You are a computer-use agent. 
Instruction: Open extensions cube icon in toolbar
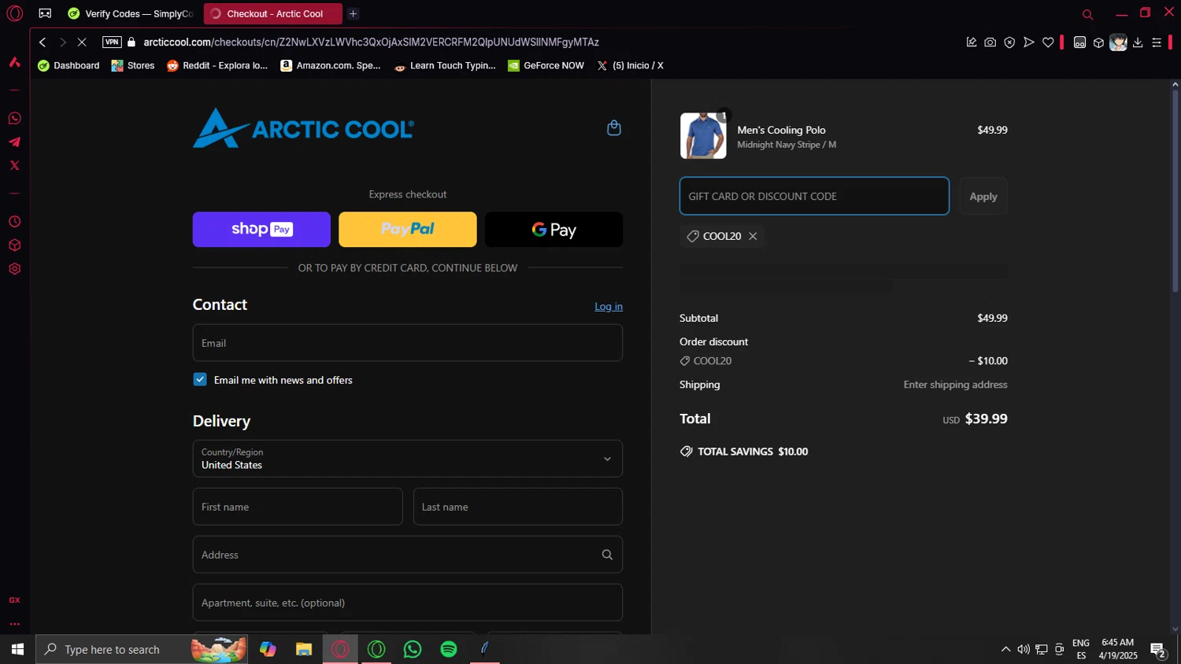click(x=1098, y=42)
